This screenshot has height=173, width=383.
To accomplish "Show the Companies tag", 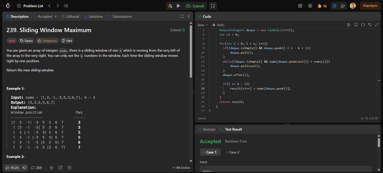I will [x=47, y=41].
